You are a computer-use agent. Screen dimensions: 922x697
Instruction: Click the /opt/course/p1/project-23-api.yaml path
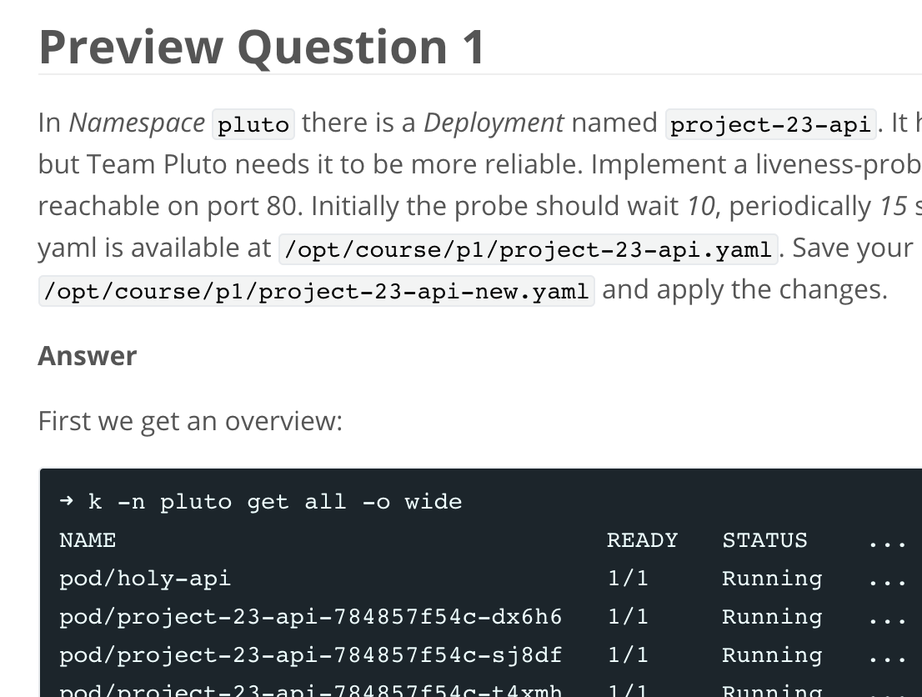pos(528,249)
